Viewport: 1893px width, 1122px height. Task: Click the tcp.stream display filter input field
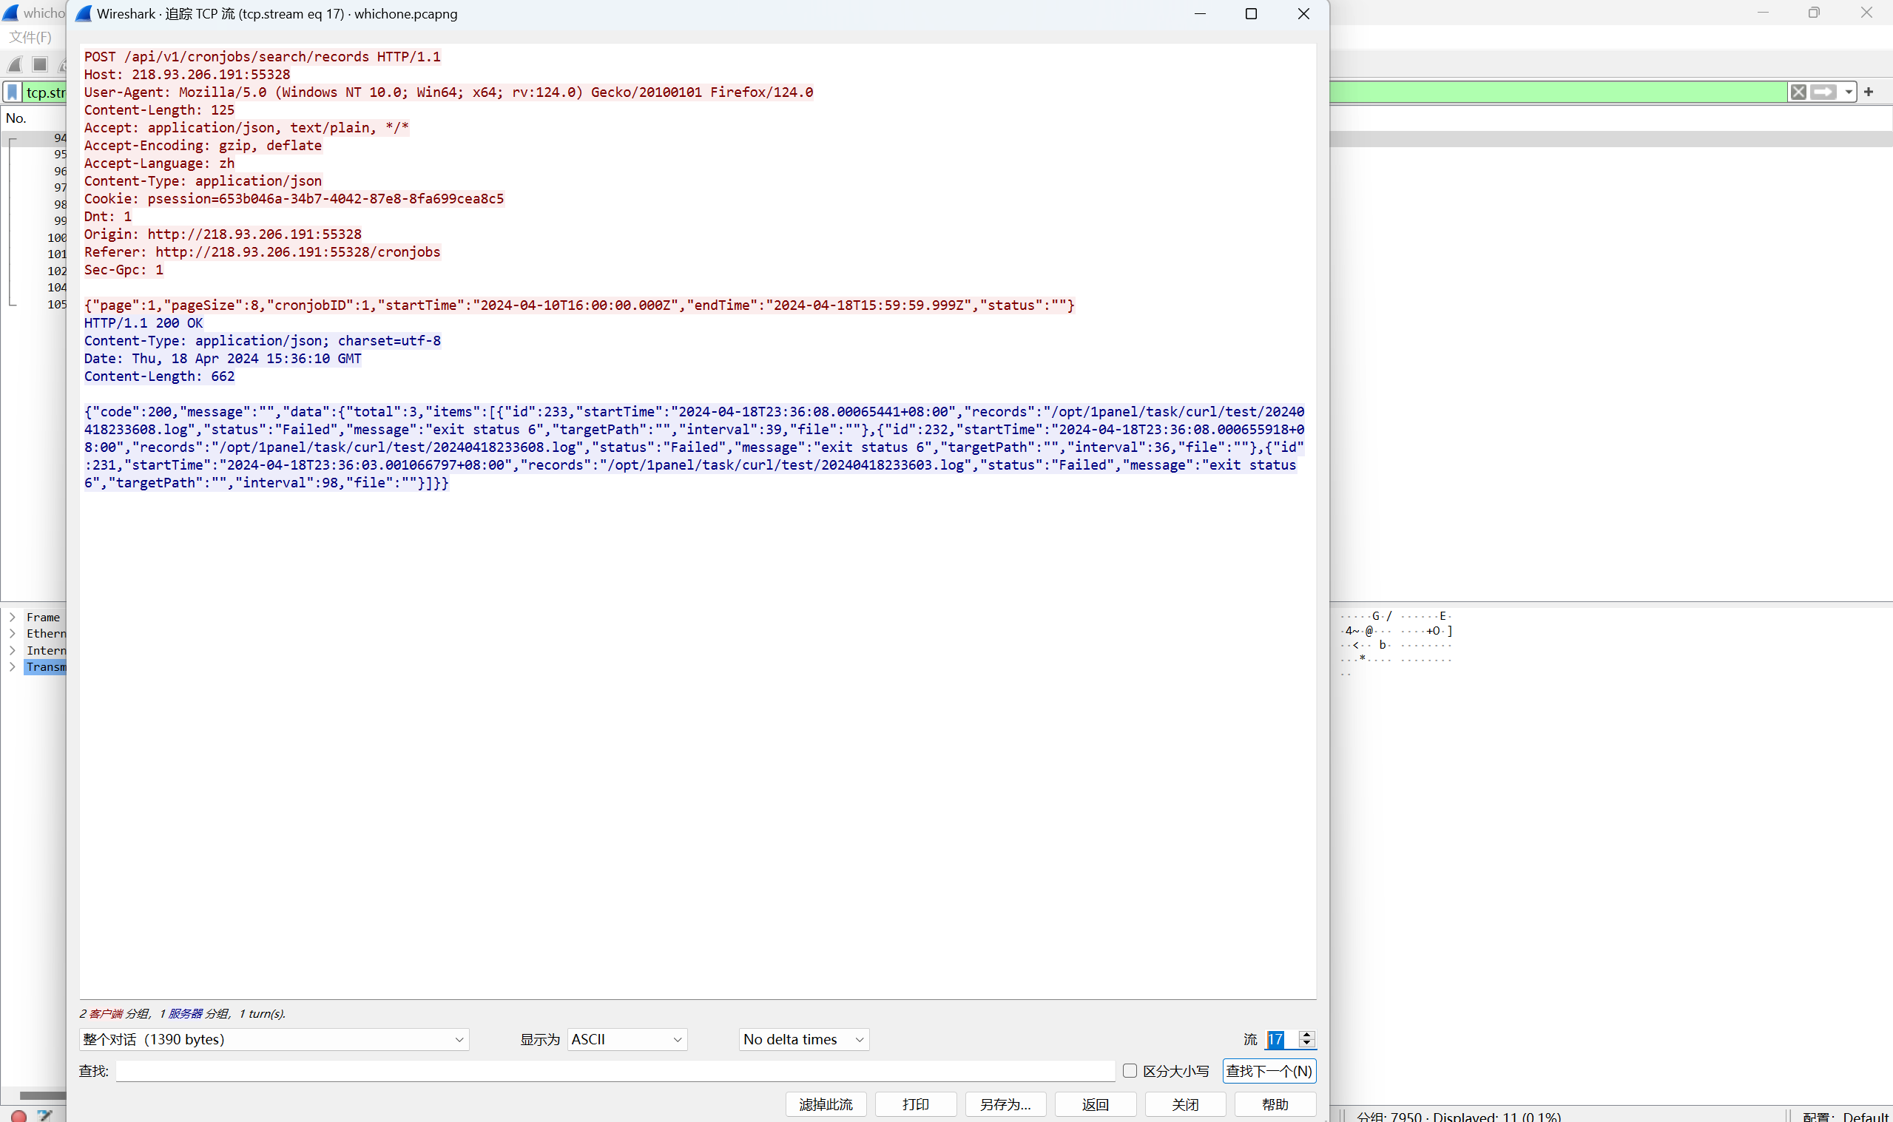45,92
